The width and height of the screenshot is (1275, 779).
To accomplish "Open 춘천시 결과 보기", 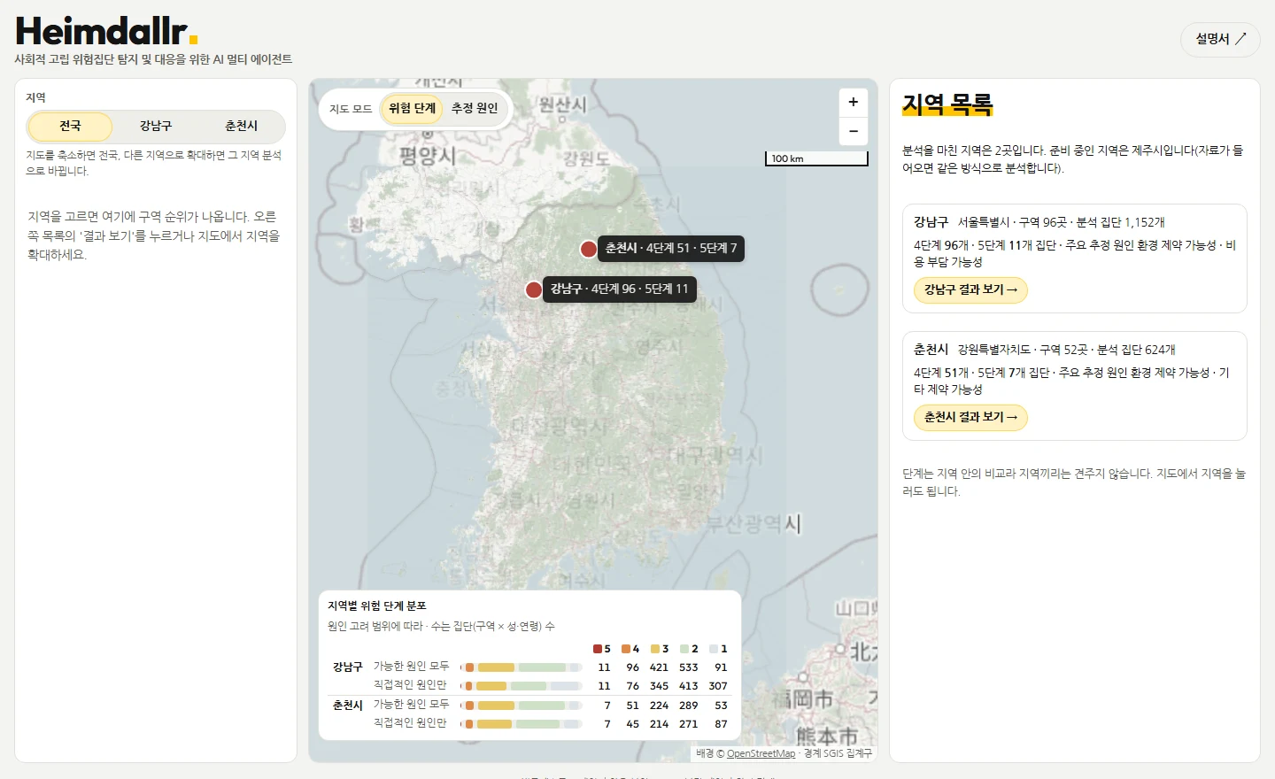I will click(x=970, y=417).
